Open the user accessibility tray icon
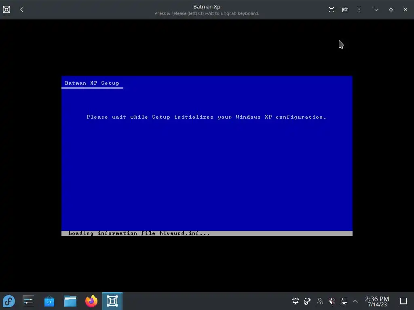 pos(320,301)
